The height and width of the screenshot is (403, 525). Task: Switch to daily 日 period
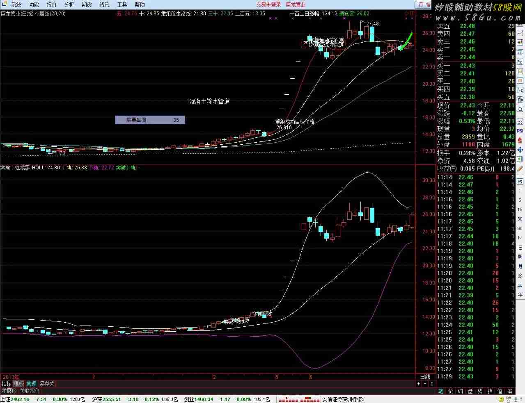(x=520, y=248)
